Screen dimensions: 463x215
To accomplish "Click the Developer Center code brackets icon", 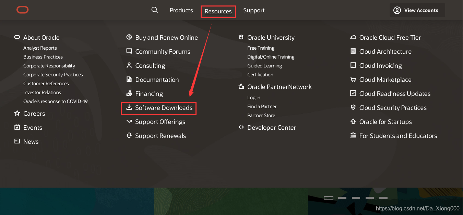I will coord(241,127).
